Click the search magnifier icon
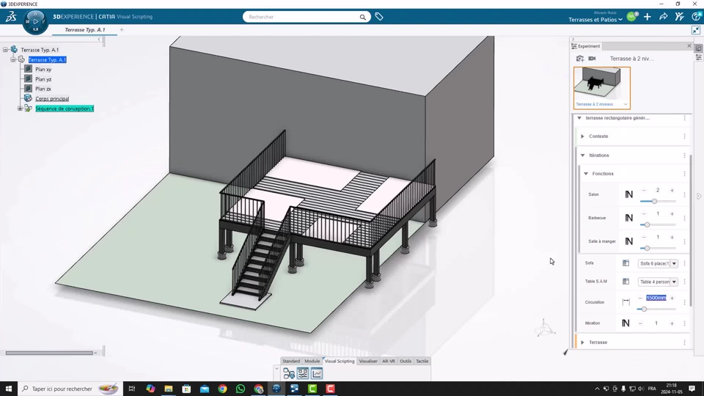Screen dimensions: 704x396 click(x=362, y=17)
